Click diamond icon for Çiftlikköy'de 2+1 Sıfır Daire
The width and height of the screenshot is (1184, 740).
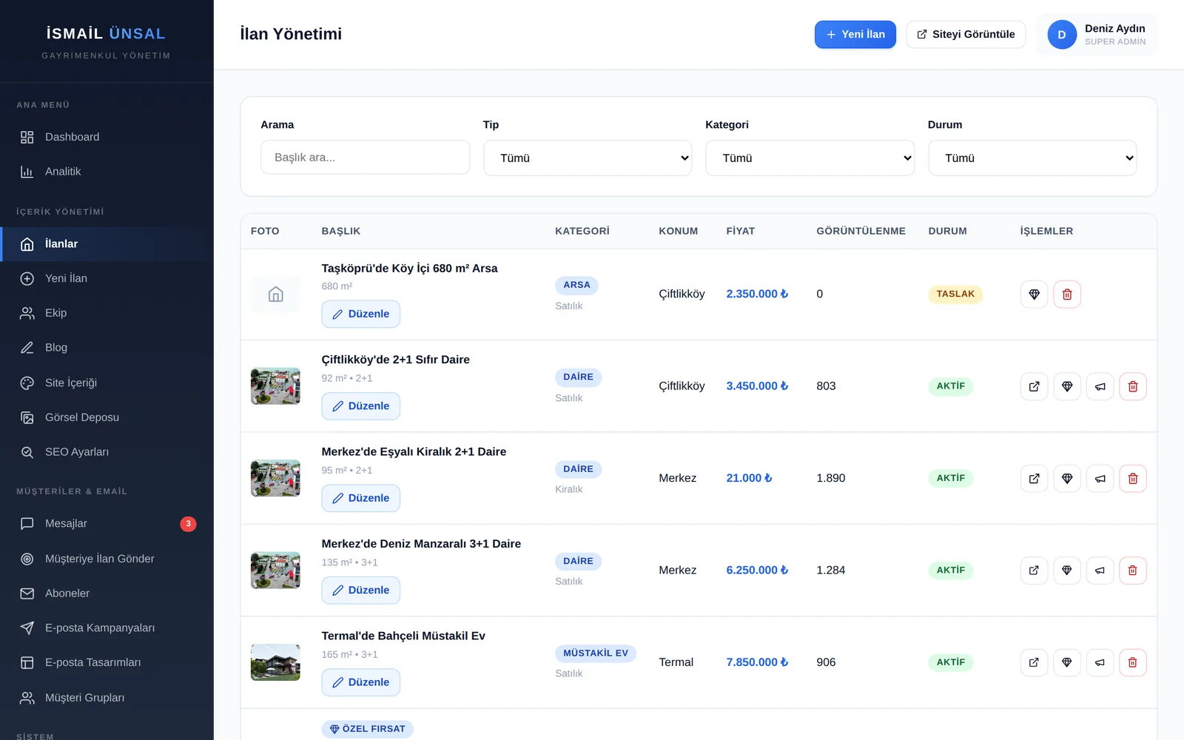[x=1067, y=386]
